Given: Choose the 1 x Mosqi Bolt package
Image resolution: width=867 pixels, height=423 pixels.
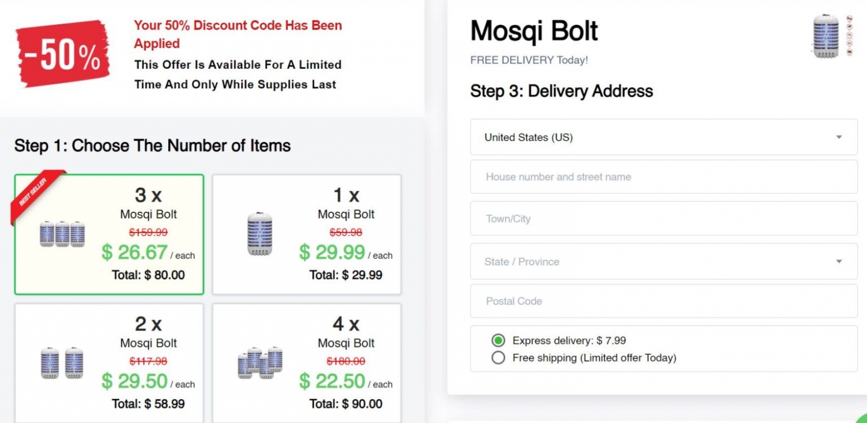Looking at the screenshot, I should pyautogui.click(x=307, y=234).
